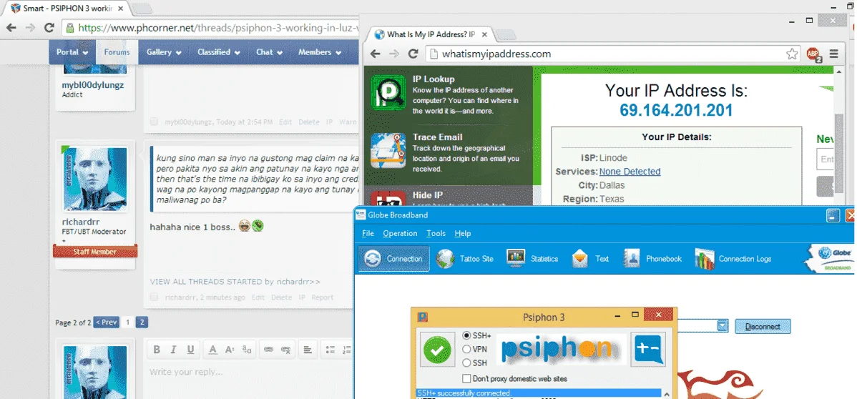Apply Italic in the reply editor
The image size is (857, 399).
[173, 350]
